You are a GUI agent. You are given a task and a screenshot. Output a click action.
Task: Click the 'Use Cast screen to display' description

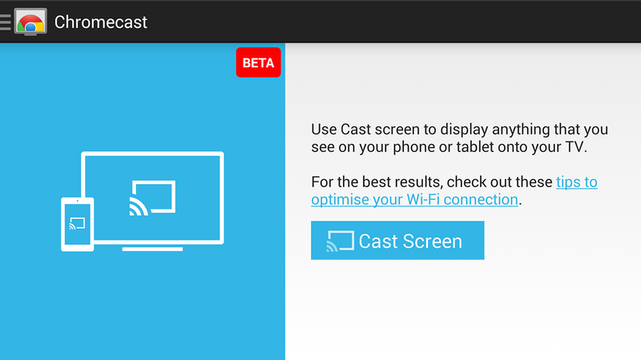click(x=459, y=138)
